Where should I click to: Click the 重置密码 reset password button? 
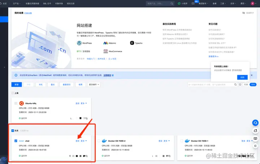[66, 85]
